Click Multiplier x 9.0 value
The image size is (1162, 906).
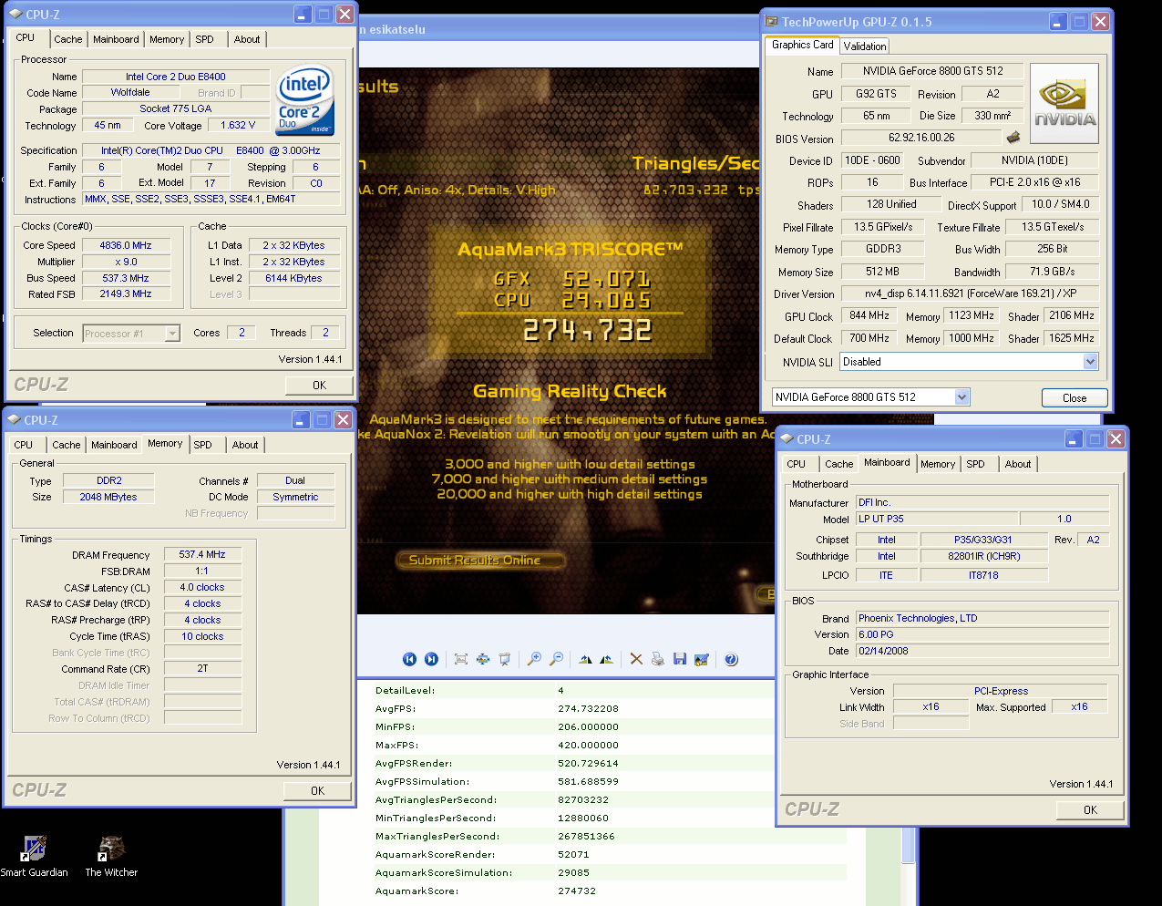(126, 262)
